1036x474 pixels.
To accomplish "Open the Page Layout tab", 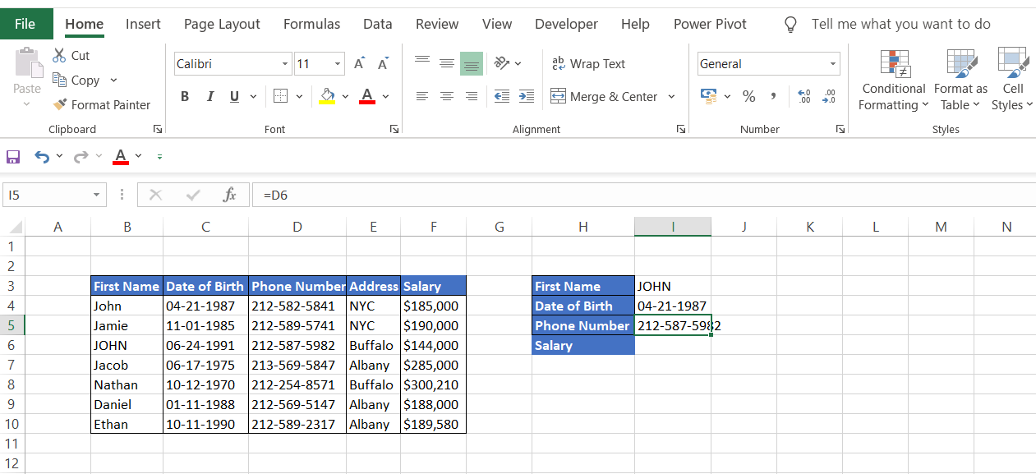I will coord(222,24).
